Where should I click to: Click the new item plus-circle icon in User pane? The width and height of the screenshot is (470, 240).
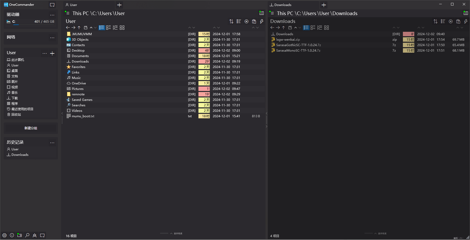click(246, 21)
